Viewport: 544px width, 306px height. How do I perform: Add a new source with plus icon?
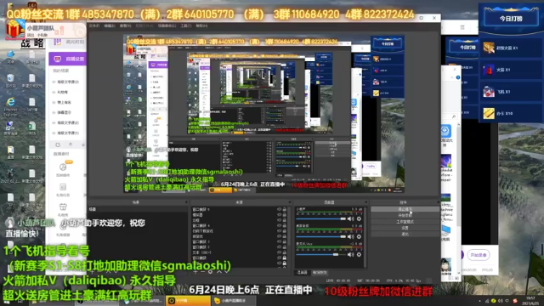click(x=195, y=272)
